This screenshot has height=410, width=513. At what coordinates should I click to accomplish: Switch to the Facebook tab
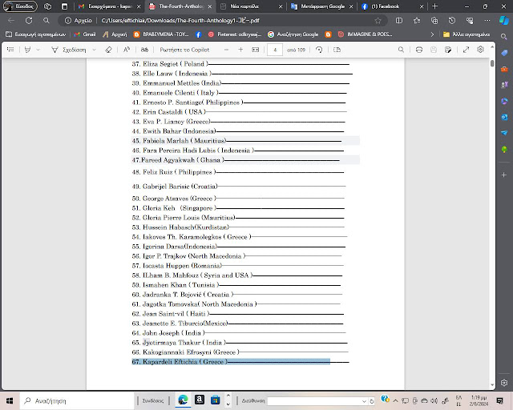pyautogui.click(x=392, y=6)
